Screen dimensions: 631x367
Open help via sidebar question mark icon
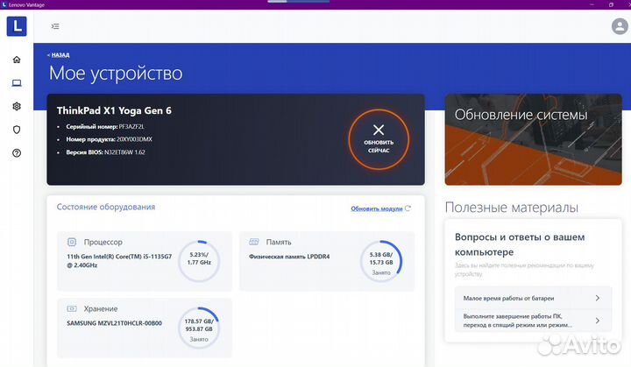pyautogui.click(x=16, y=152)
